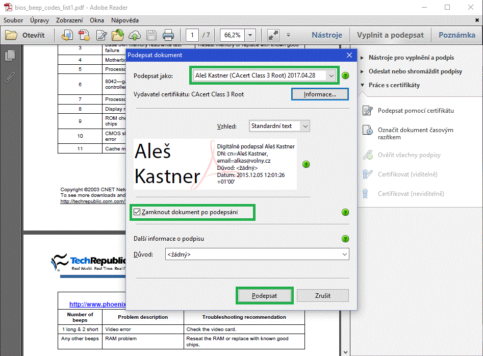
Task: Click Podepsat pomocí certifikátu in right panel
Action: tap(415, 111)
